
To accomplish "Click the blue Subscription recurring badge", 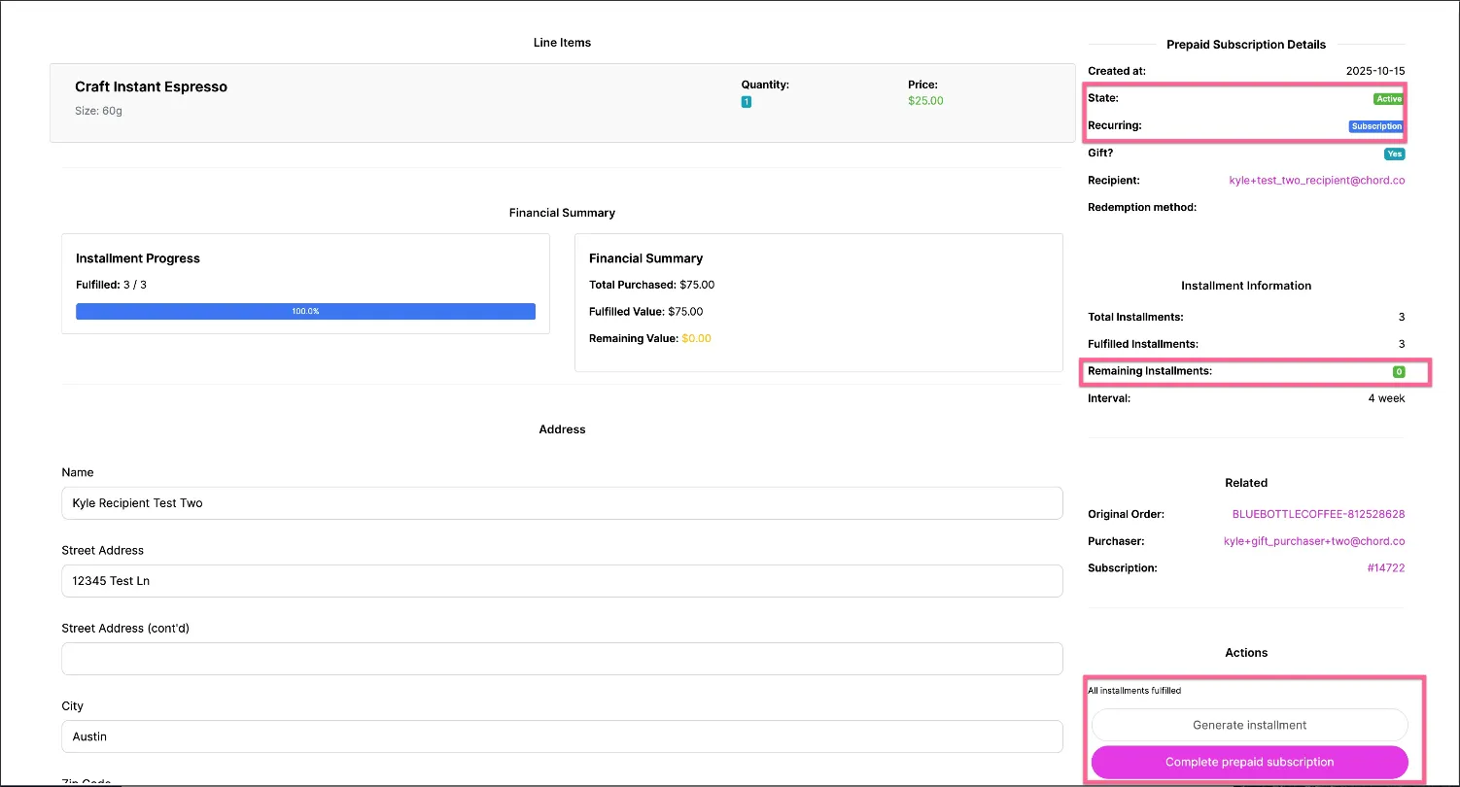I will [1376, 126].
